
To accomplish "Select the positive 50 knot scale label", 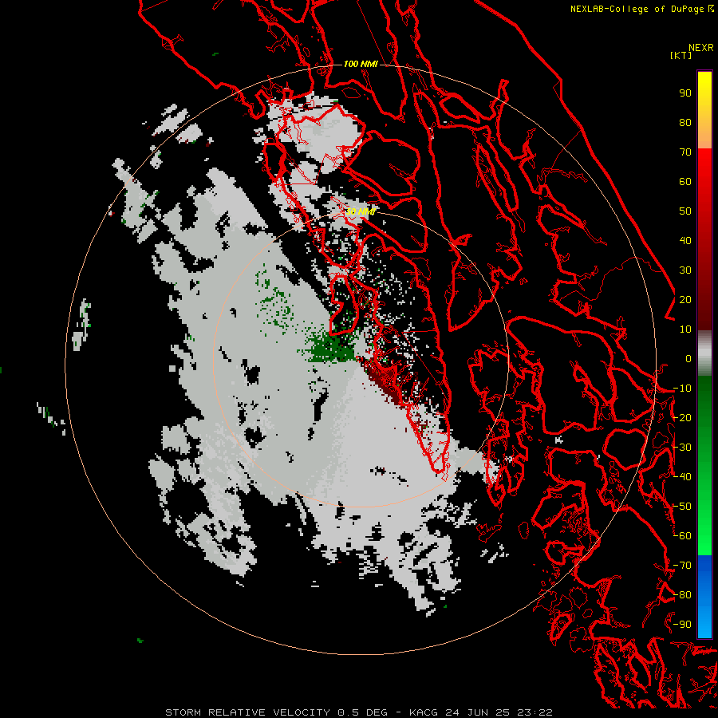I will [x=685, y=211].
